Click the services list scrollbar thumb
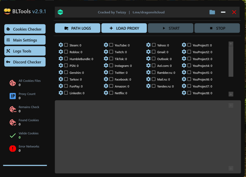The width and height of the screenshot is (246, 177). click(x=231, y=62)
